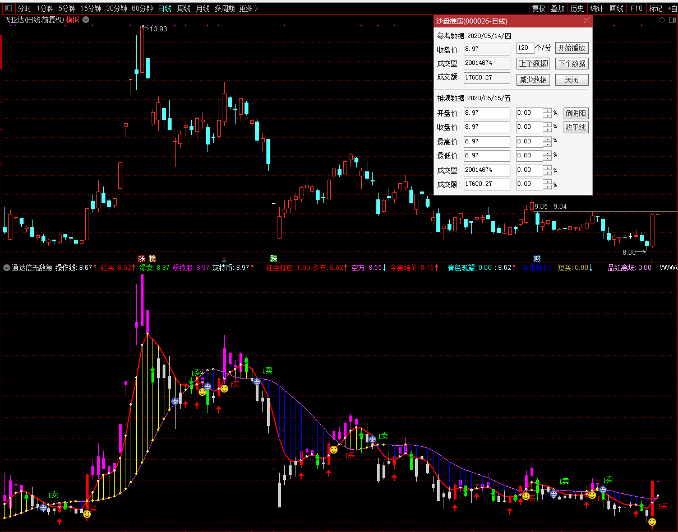
Task: Open the 画线 drawing tool
Action: pyautogui.click(x=616, y=8)
